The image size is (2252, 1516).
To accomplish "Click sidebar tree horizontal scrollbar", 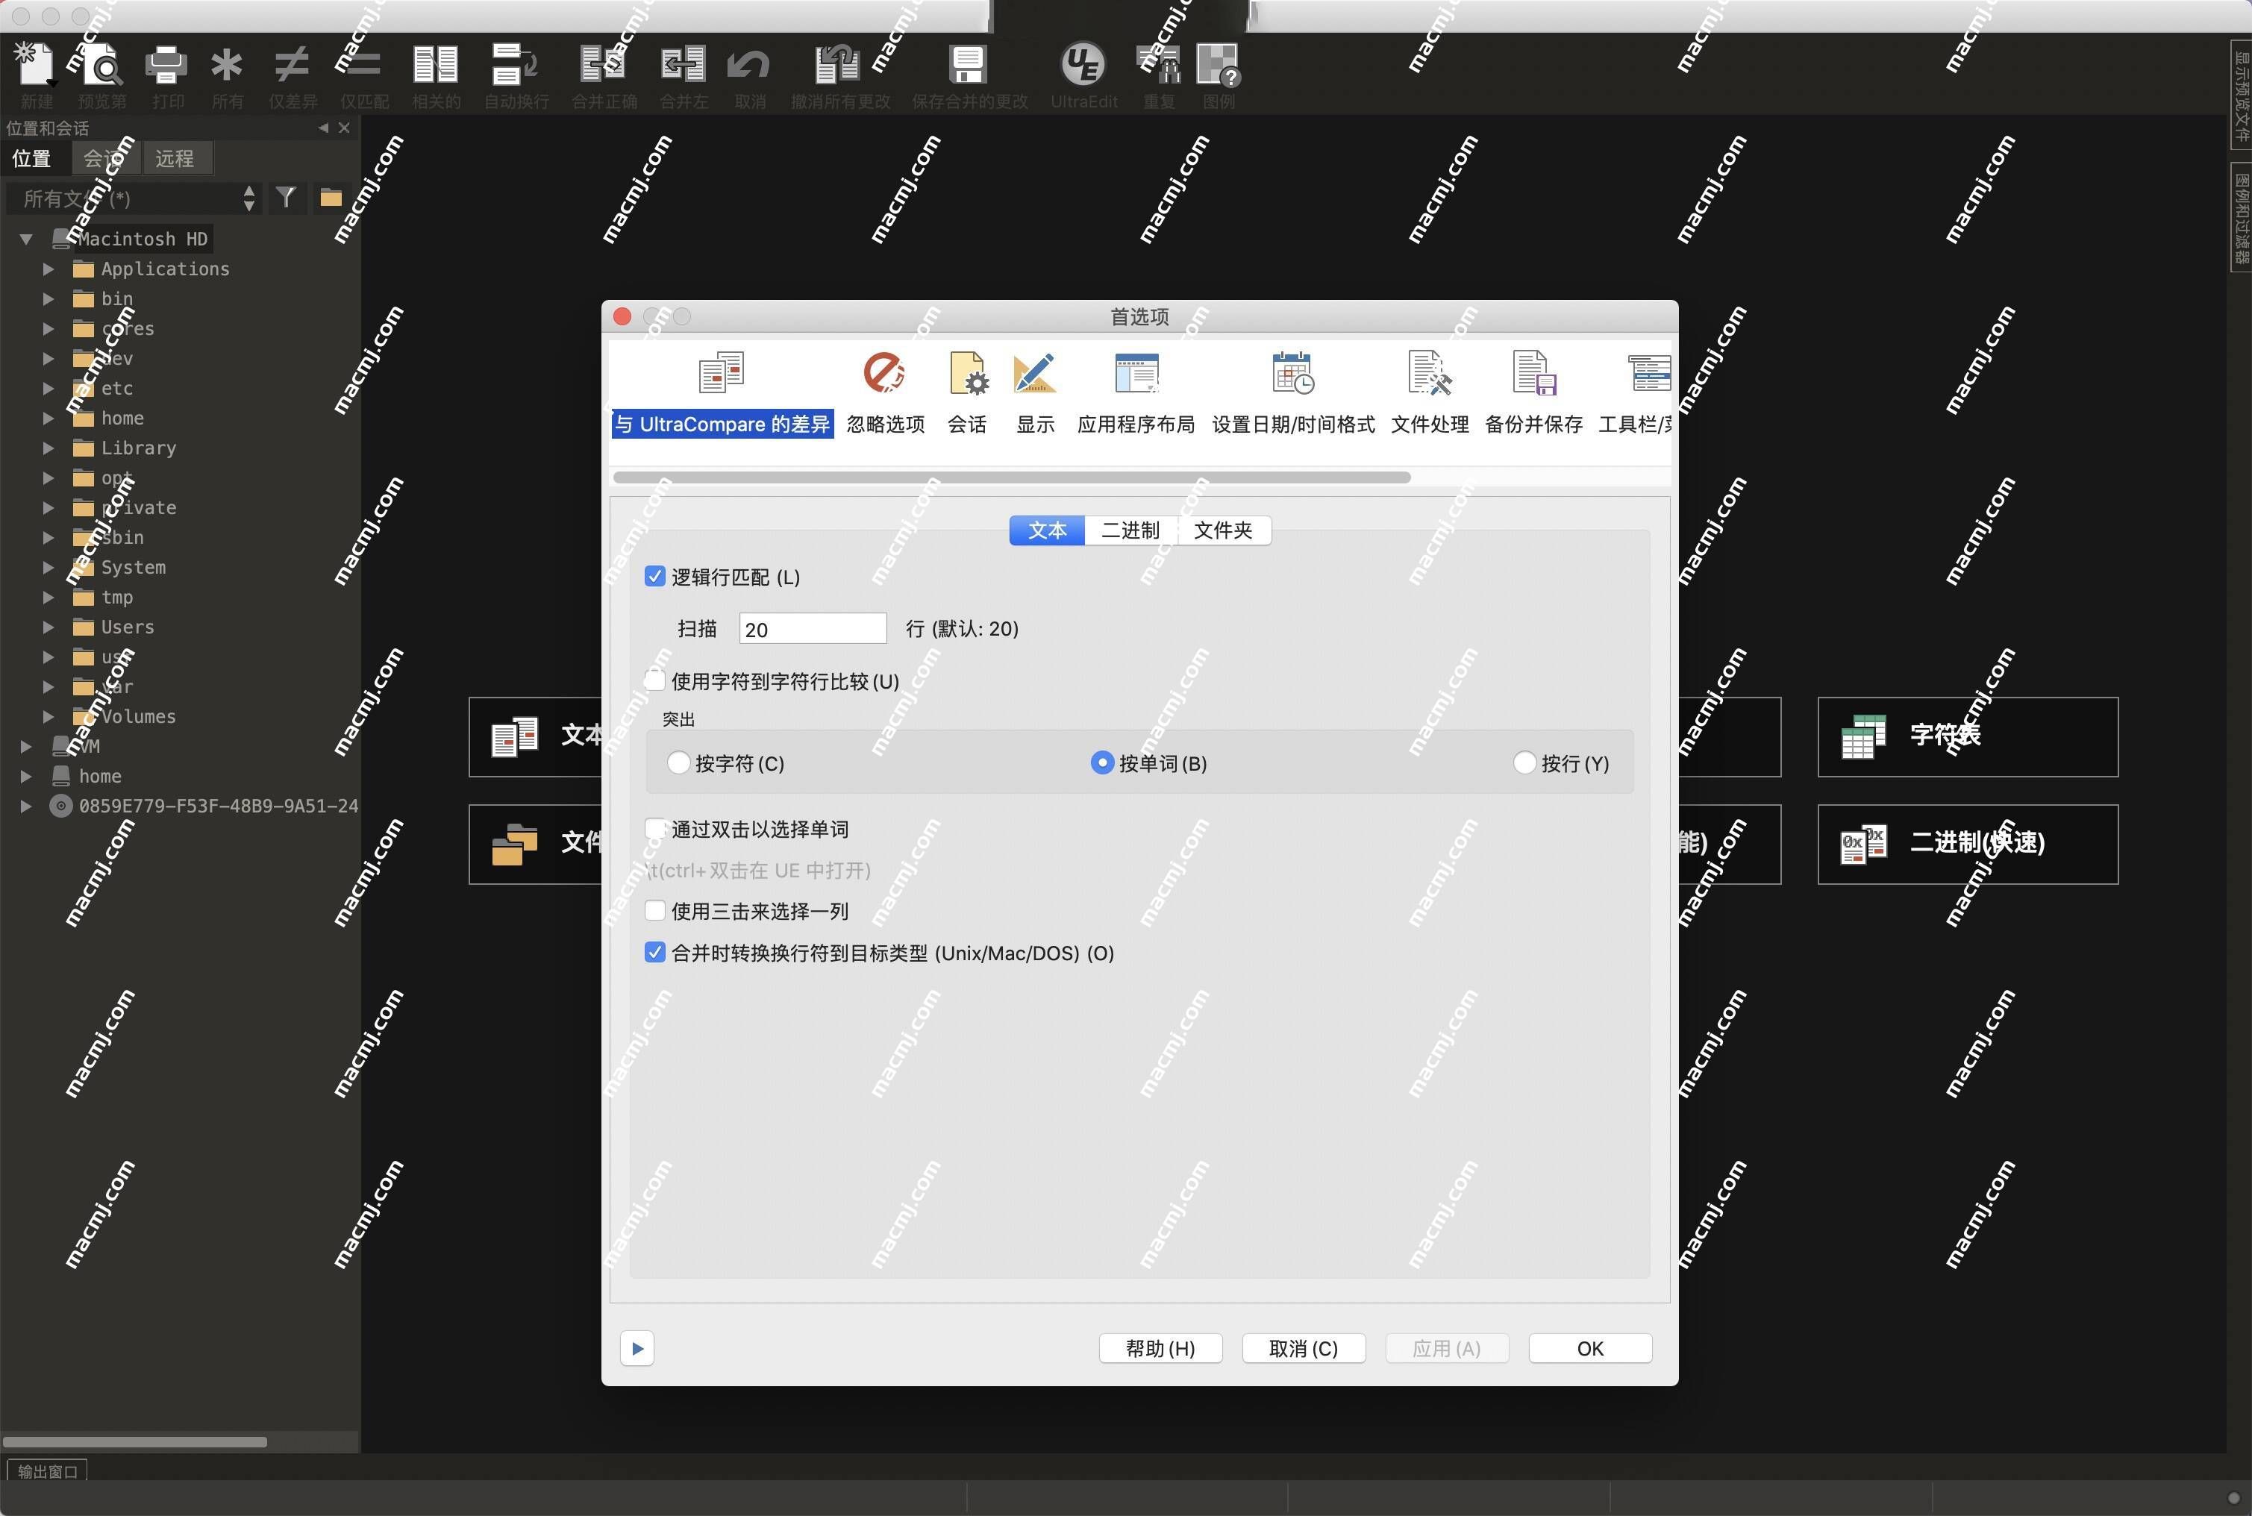I will pyautogui.click(x=134, y=1441).
